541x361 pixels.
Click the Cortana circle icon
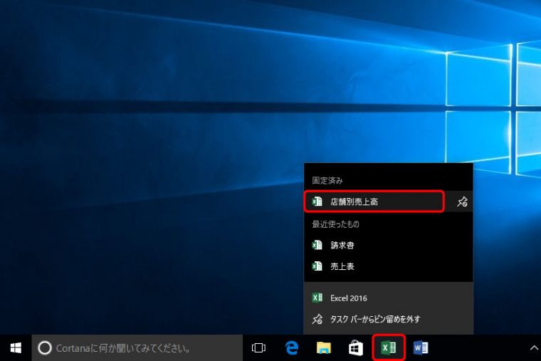pos(45,348)
